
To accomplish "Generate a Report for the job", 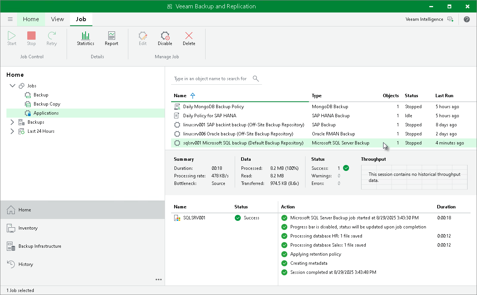I will (111, 38).
